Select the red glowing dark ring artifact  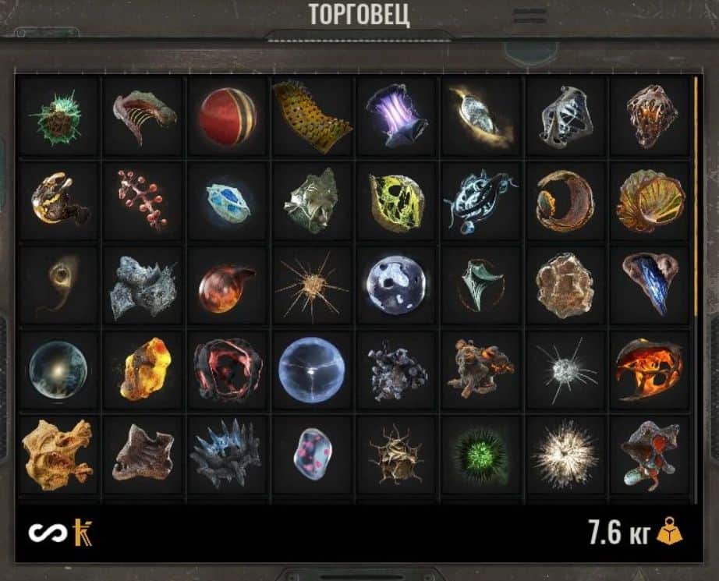coord(228,370)
